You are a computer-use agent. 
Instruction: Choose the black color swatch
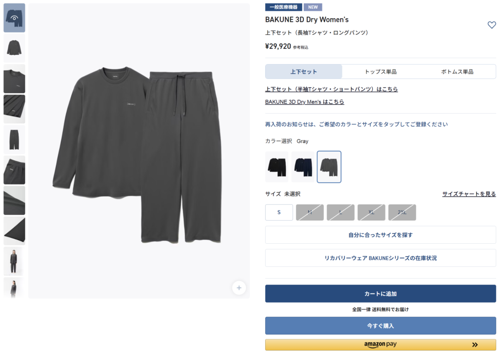(277, 167)
